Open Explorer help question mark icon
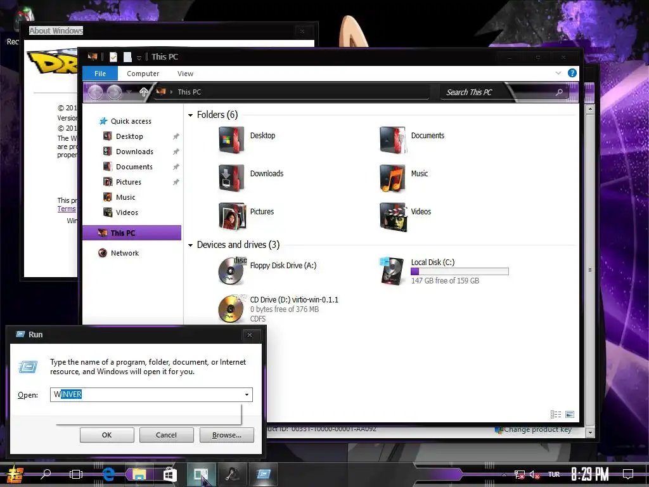 572,74
